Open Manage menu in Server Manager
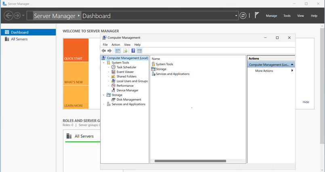Image resolution: width=325 pixels, height=172 pixels. (272, 16)
